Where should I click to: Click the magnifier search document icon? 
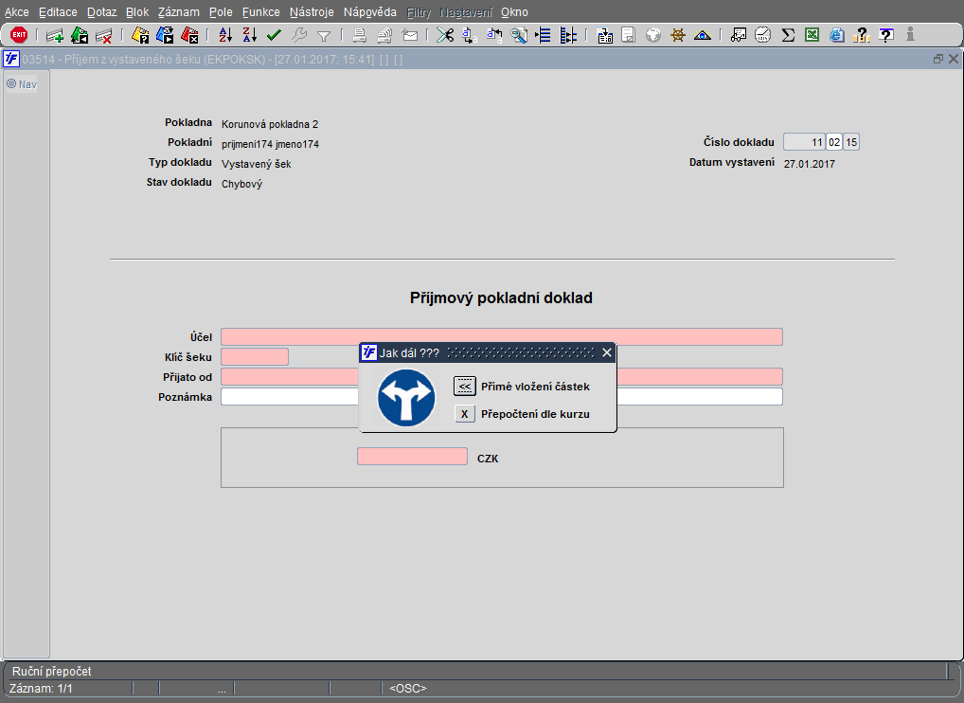click(x=519, y=35)
